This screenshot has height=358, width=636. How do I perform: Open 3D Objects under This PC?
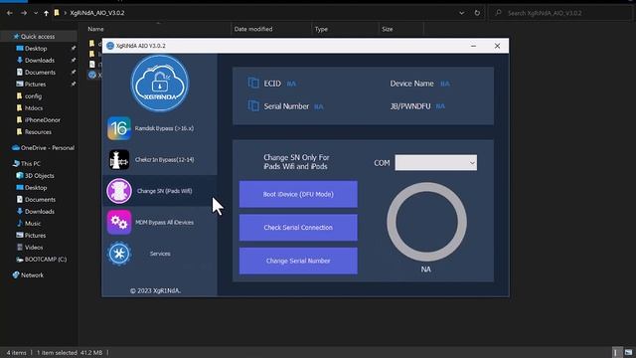[x=40, y=176]
